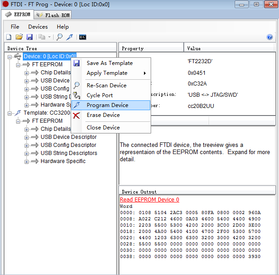Expand the USB Device Descriptor node
This screenshot has height=275, width=279.
[26, 137]
